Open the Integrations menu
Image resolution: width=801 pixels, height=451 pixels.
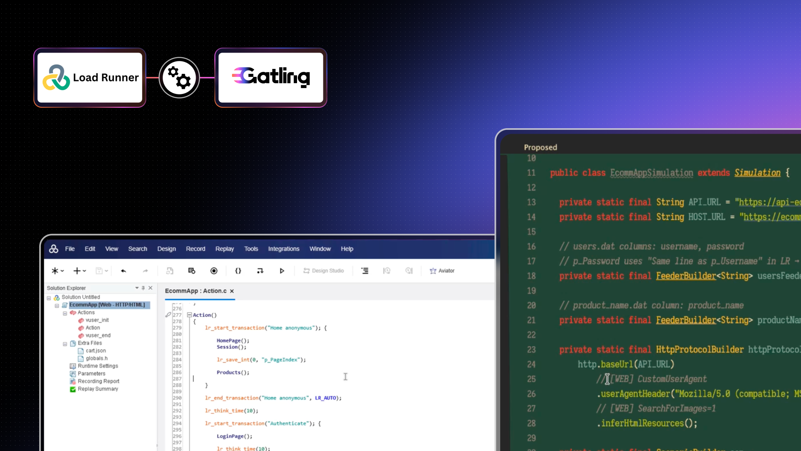tap(283, 248)
